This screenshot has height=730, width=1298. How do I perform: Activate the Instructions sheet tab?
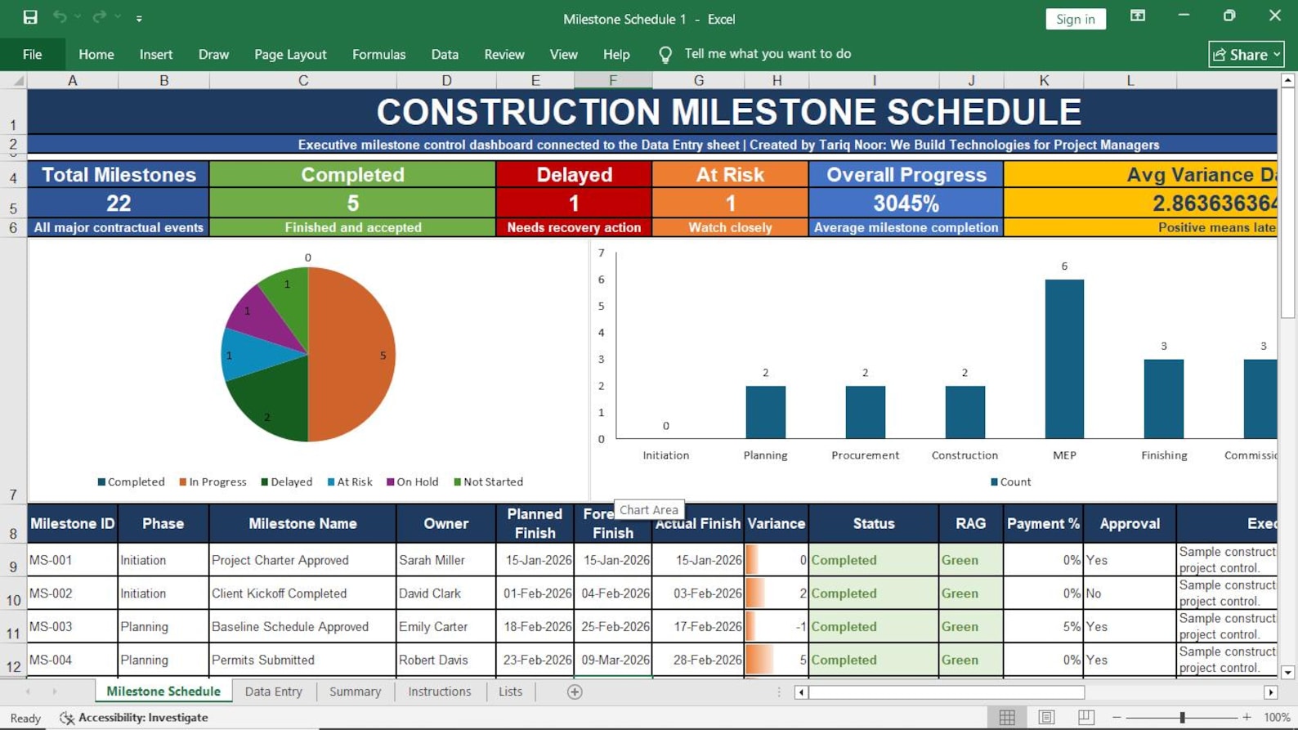439,692
